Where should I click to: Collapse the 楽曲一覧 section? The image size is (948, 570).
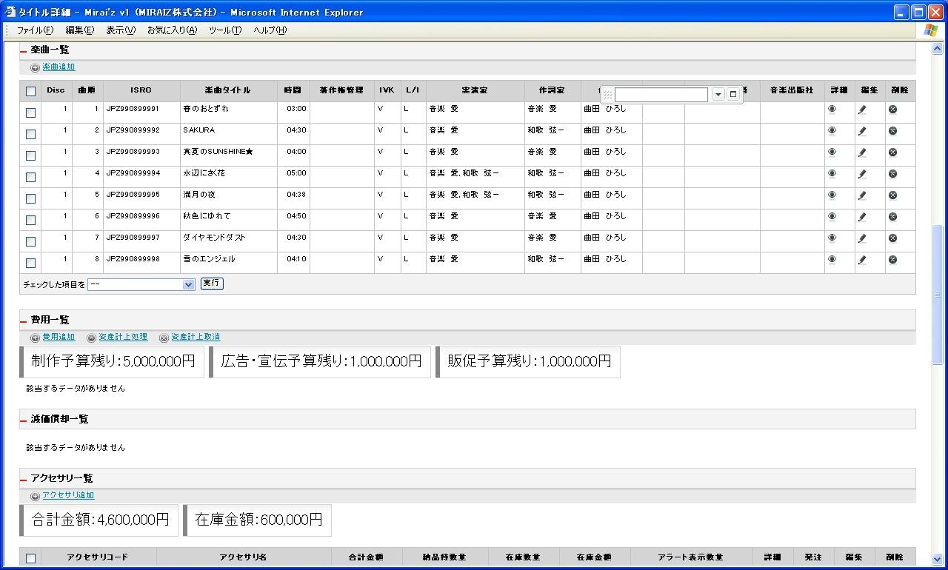24,51
